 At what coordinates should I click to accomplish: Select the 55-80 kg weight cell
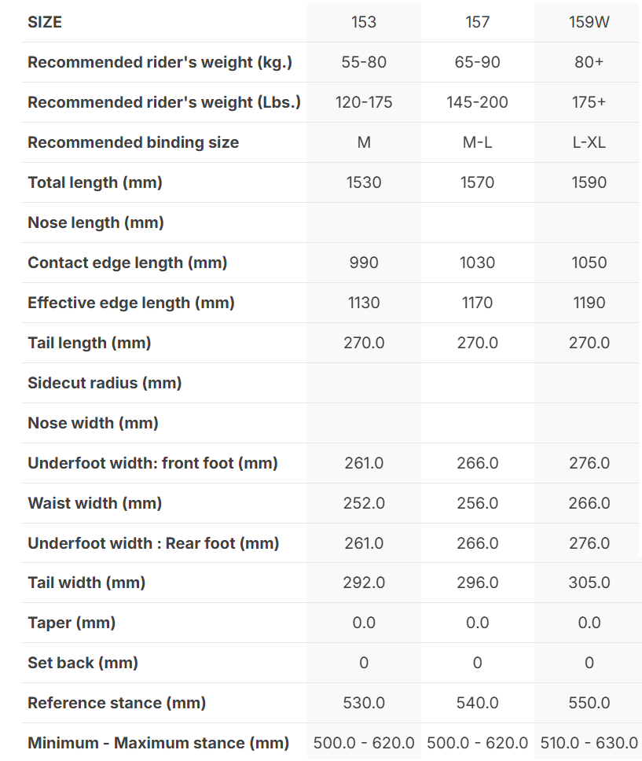pos(364,62)
